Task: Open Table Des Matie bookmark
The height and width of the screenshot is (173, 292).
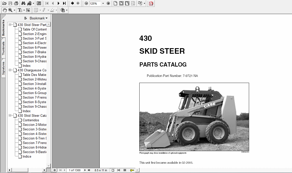Action: point(35,75)
